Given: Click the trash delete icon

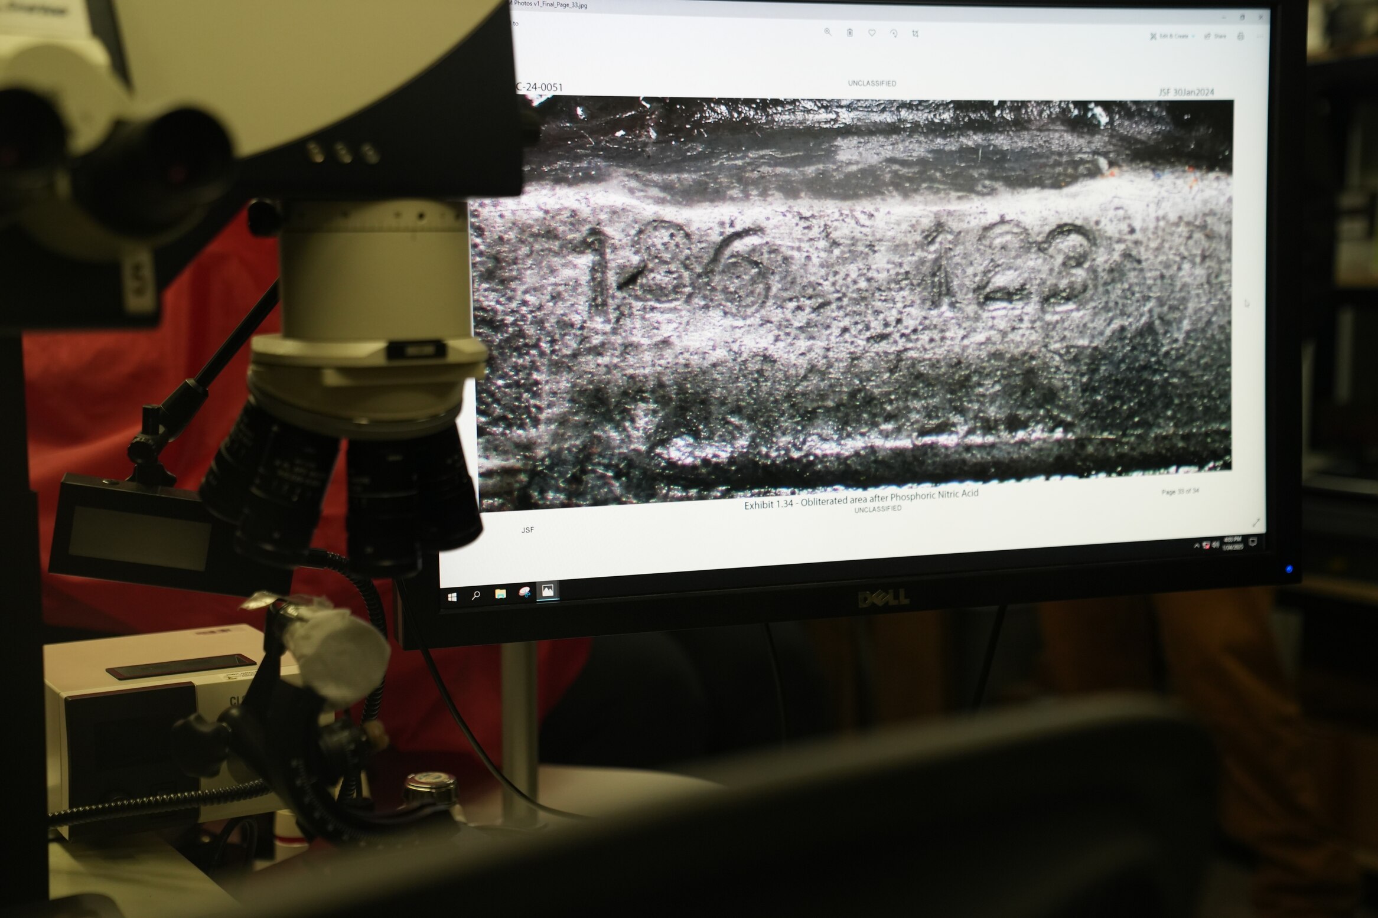Looking at the screenshot, I should point(849,33).
